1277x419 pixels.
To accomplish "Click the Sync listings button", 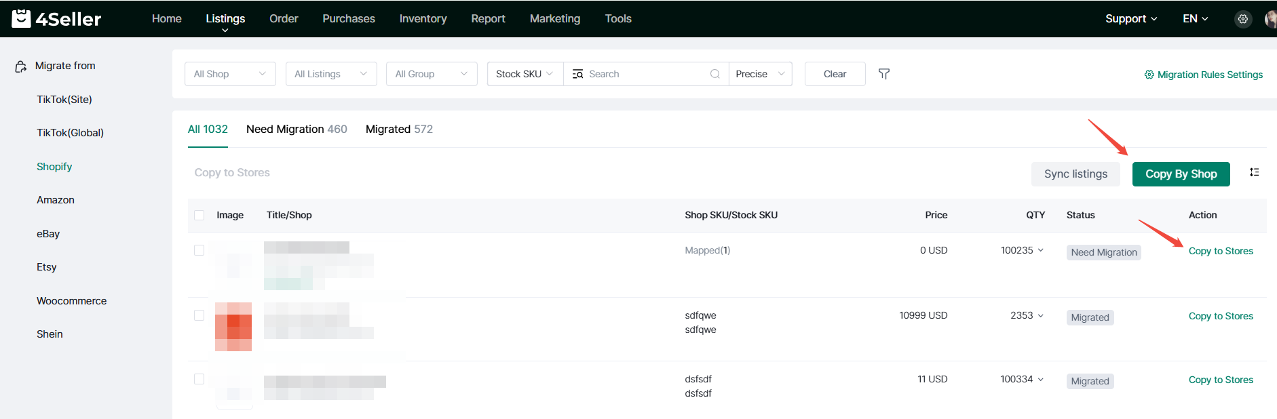I will tap(1075, 174).
